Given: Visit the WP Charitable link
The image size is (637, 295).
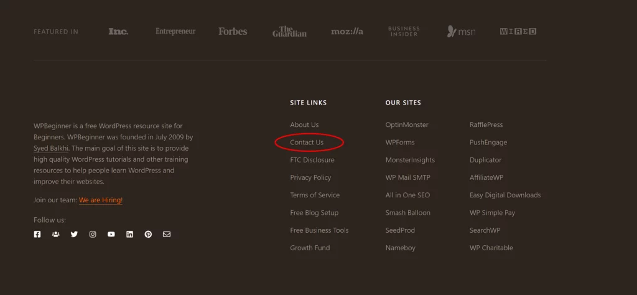Looking at the screenshot, I should click(x=491, y=248).
